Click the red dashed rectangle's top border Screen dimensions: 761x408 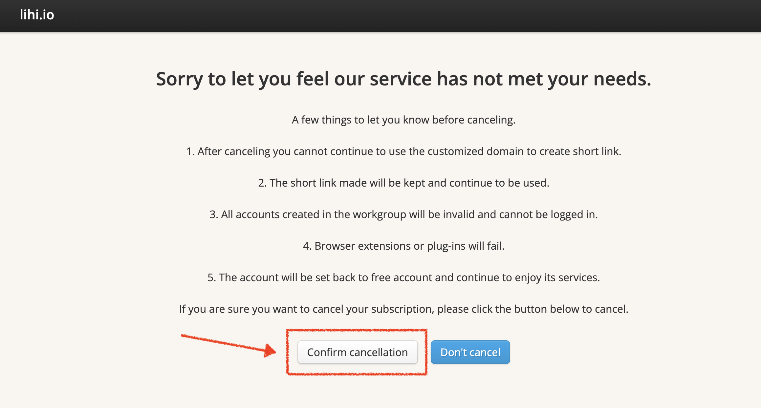pyautogui.click(x=357, y=330)
